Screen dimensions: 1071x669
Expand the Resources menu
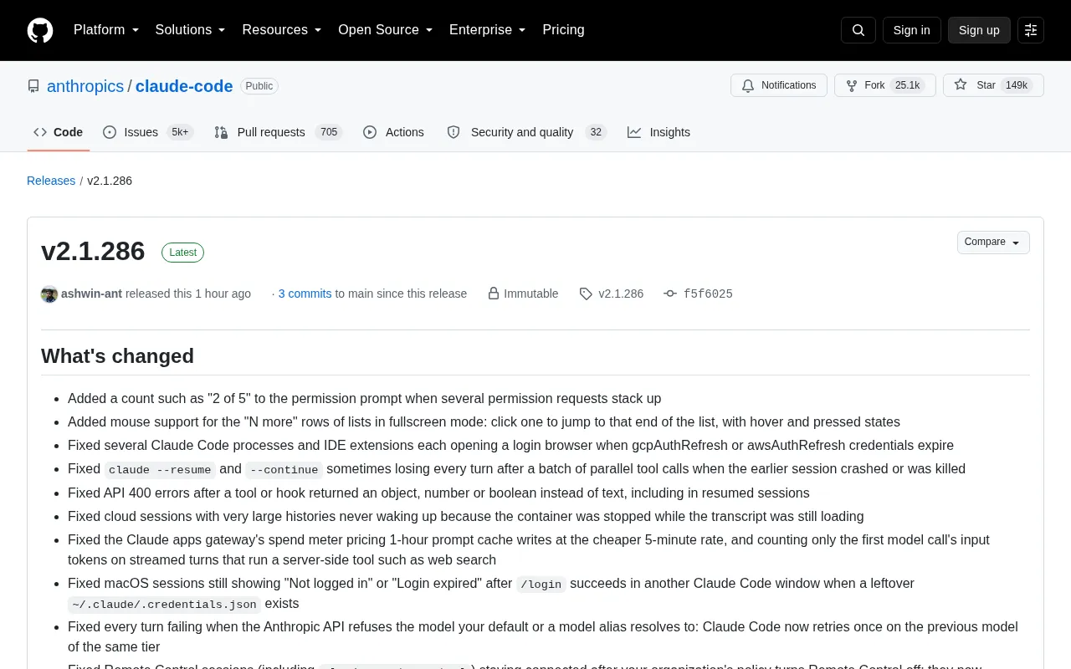(282, 30)
